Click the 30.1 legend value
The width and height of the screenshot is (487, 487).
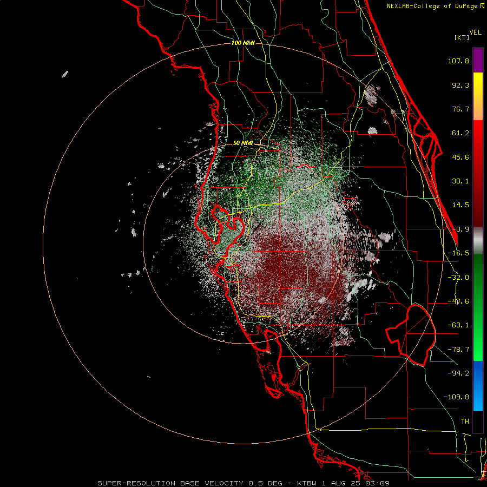(460, 181)
